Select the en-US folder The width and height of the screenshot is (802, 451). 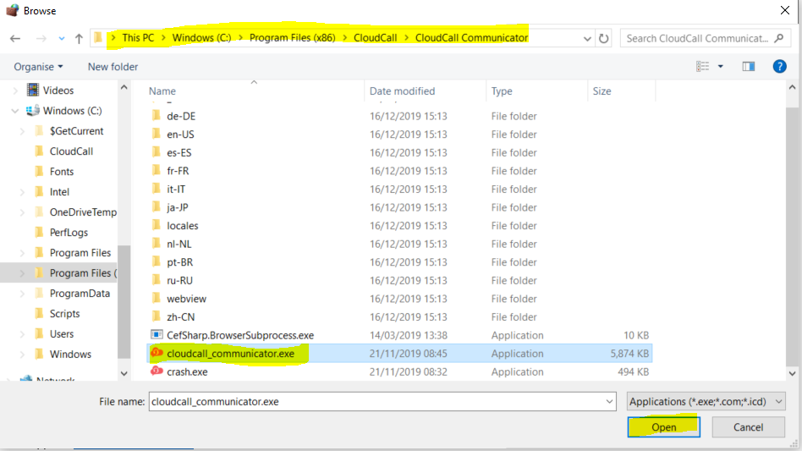[180, 135]
